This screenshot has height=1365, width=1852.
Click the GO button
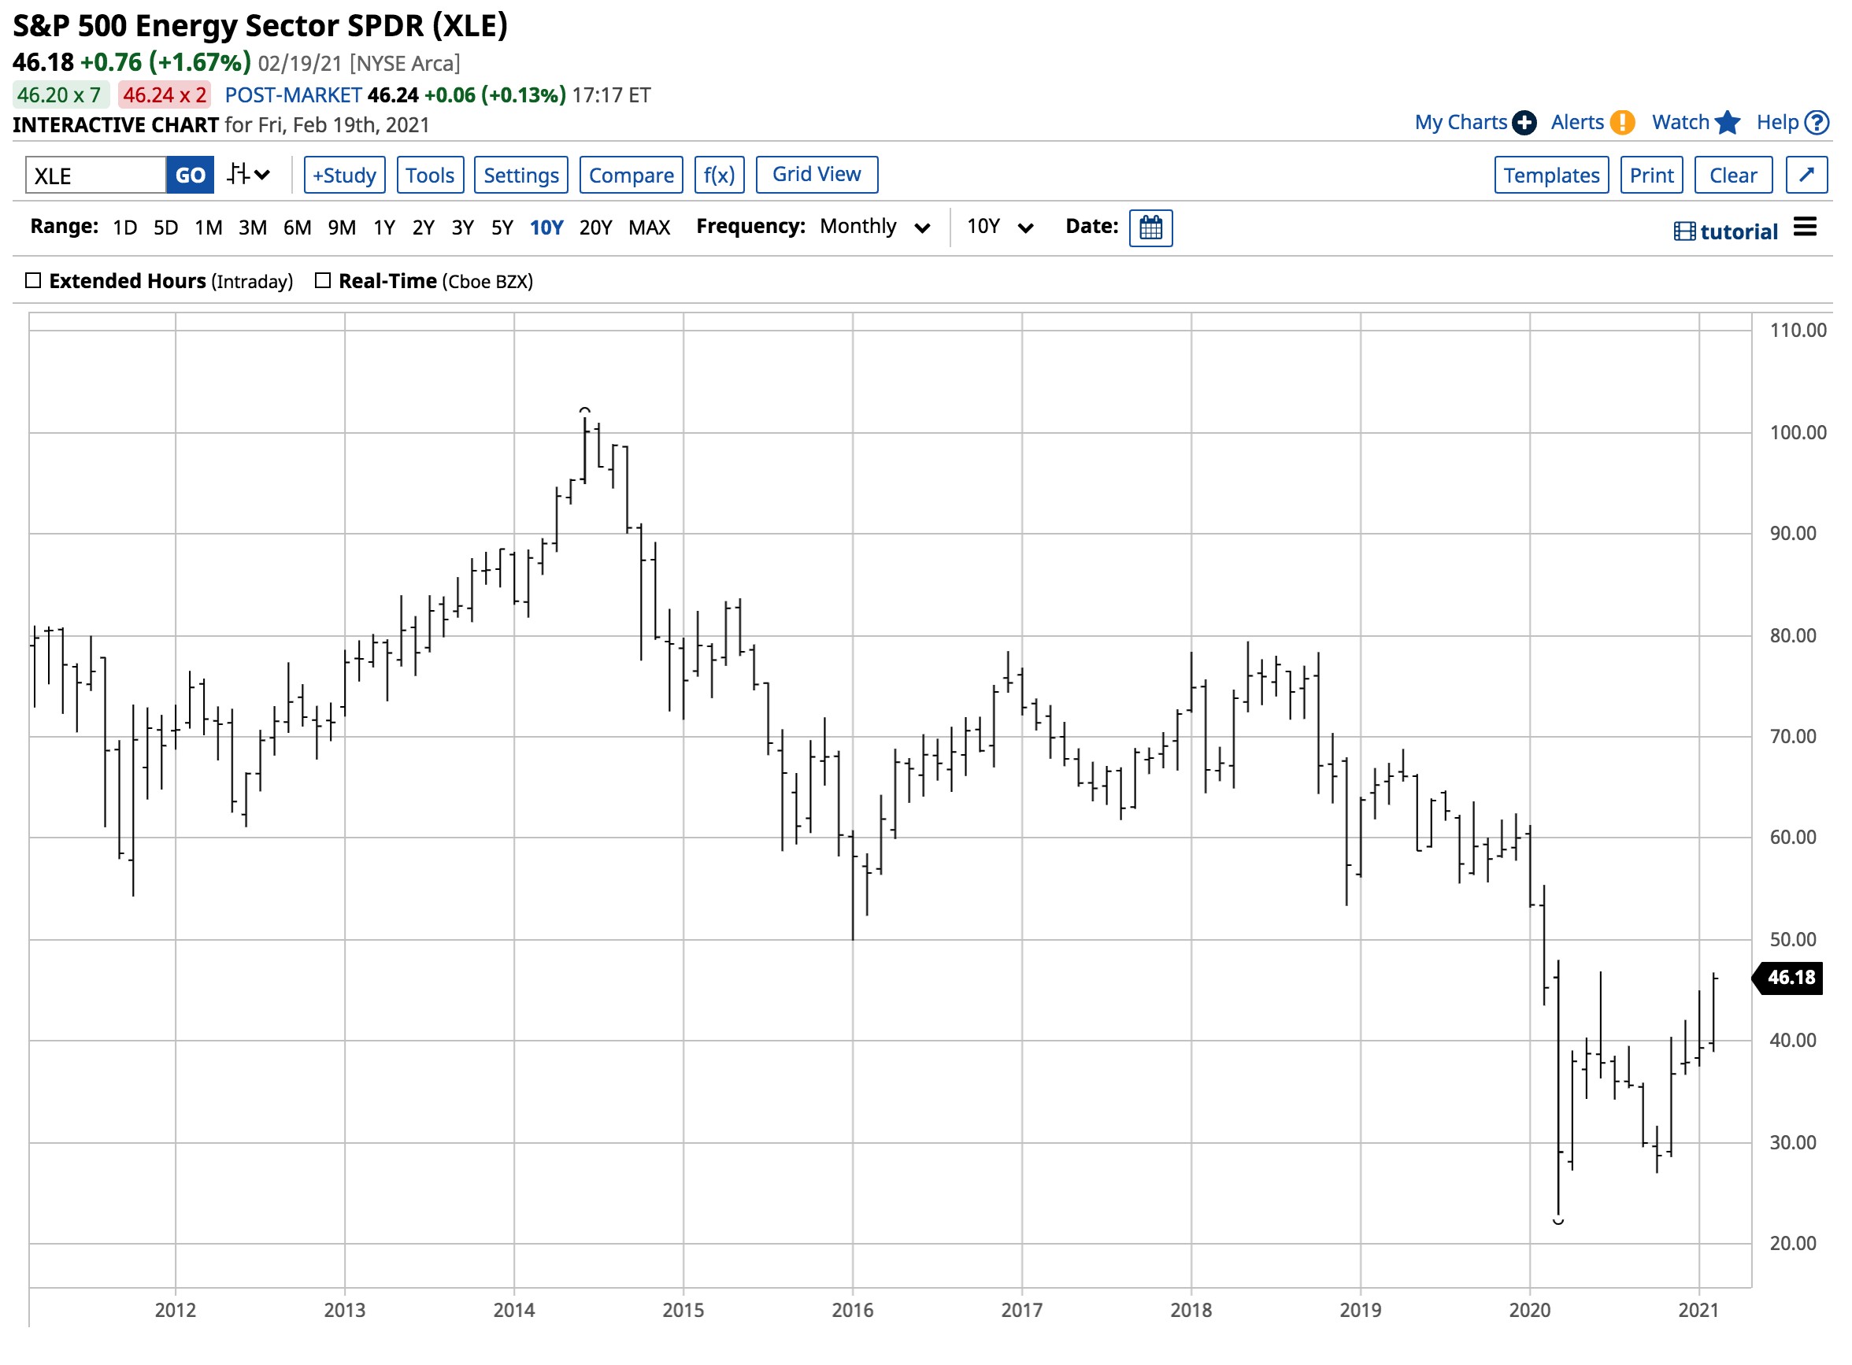(x=190, y=176)
